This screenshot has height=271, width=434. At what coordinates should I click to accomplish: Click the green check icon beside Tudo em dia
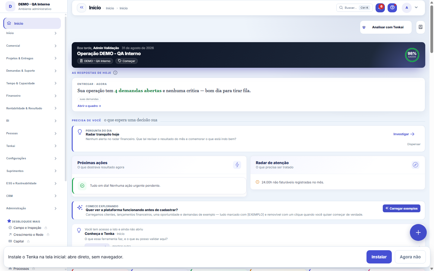(x=82, y=185)
